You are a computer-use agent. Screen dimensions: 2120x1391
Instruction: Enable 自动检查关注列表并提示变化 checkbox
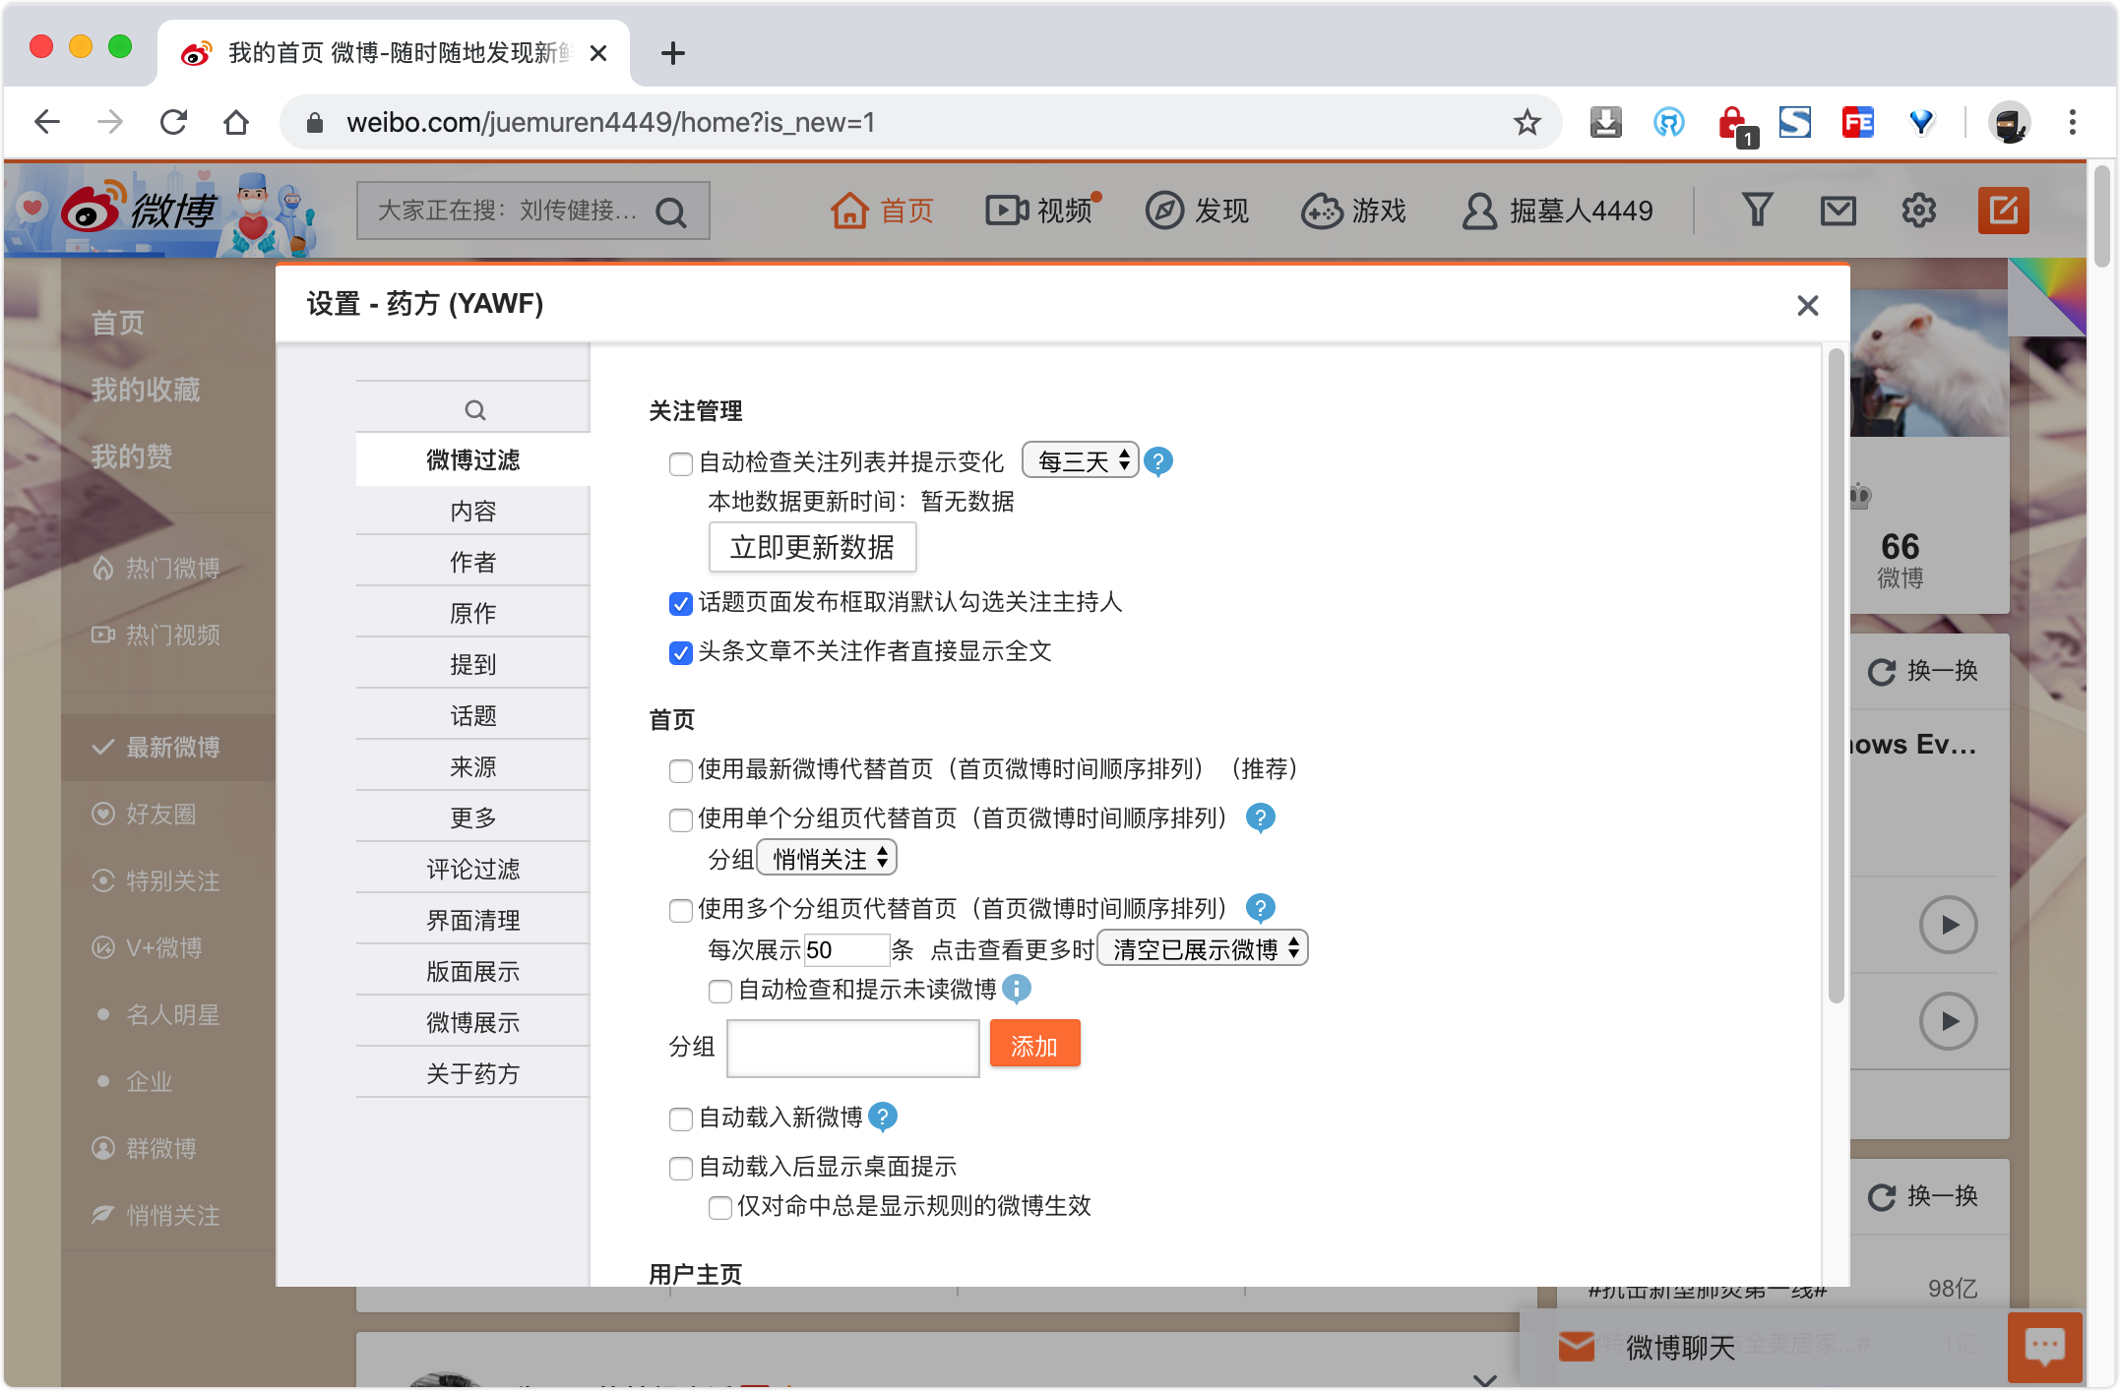(680, 463)
